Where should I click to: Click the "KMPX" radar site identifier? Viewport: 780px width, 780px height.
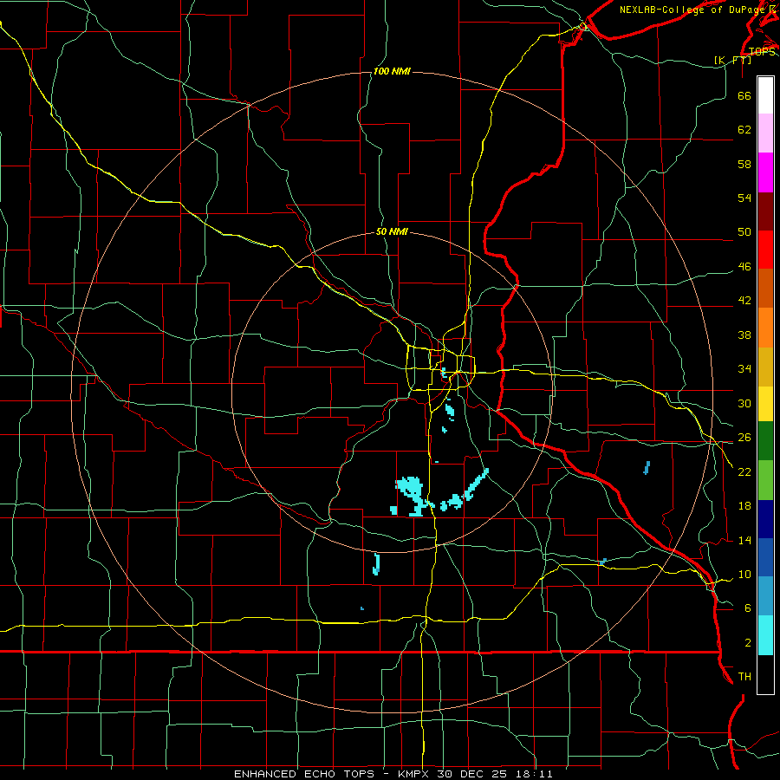click(415, 774)
